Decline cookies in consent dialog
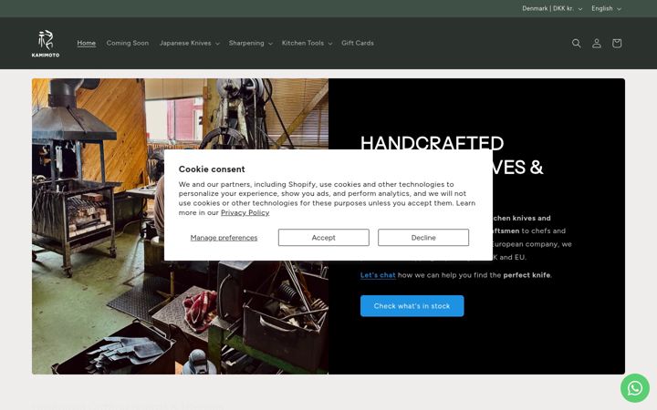The height and width of the screenshot is (410, 657). click(x=423, y=237)
